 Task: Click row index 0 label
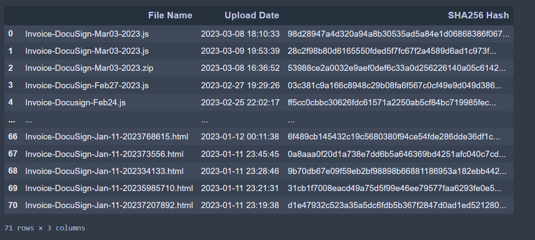[11, 34]
